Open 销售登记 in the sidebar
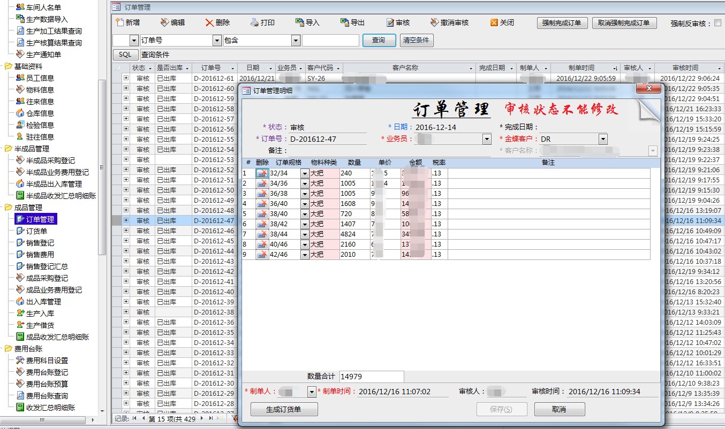Viewport: 725px width, 429px height. 40,243
